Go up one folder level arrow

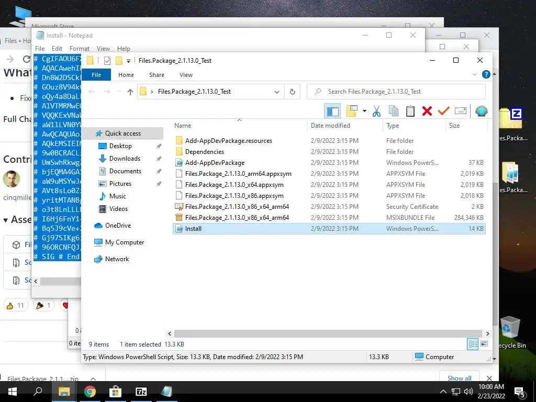coord(130,92)
